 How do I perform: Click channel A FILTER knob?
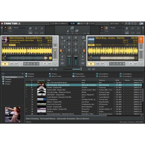coord(62,38)
